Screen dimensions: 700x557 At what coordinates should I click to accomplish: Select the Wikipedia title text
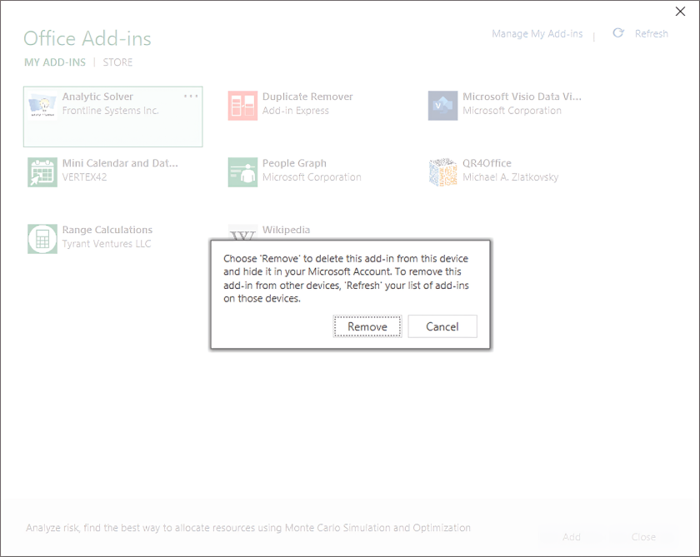[x=286, y=230]
